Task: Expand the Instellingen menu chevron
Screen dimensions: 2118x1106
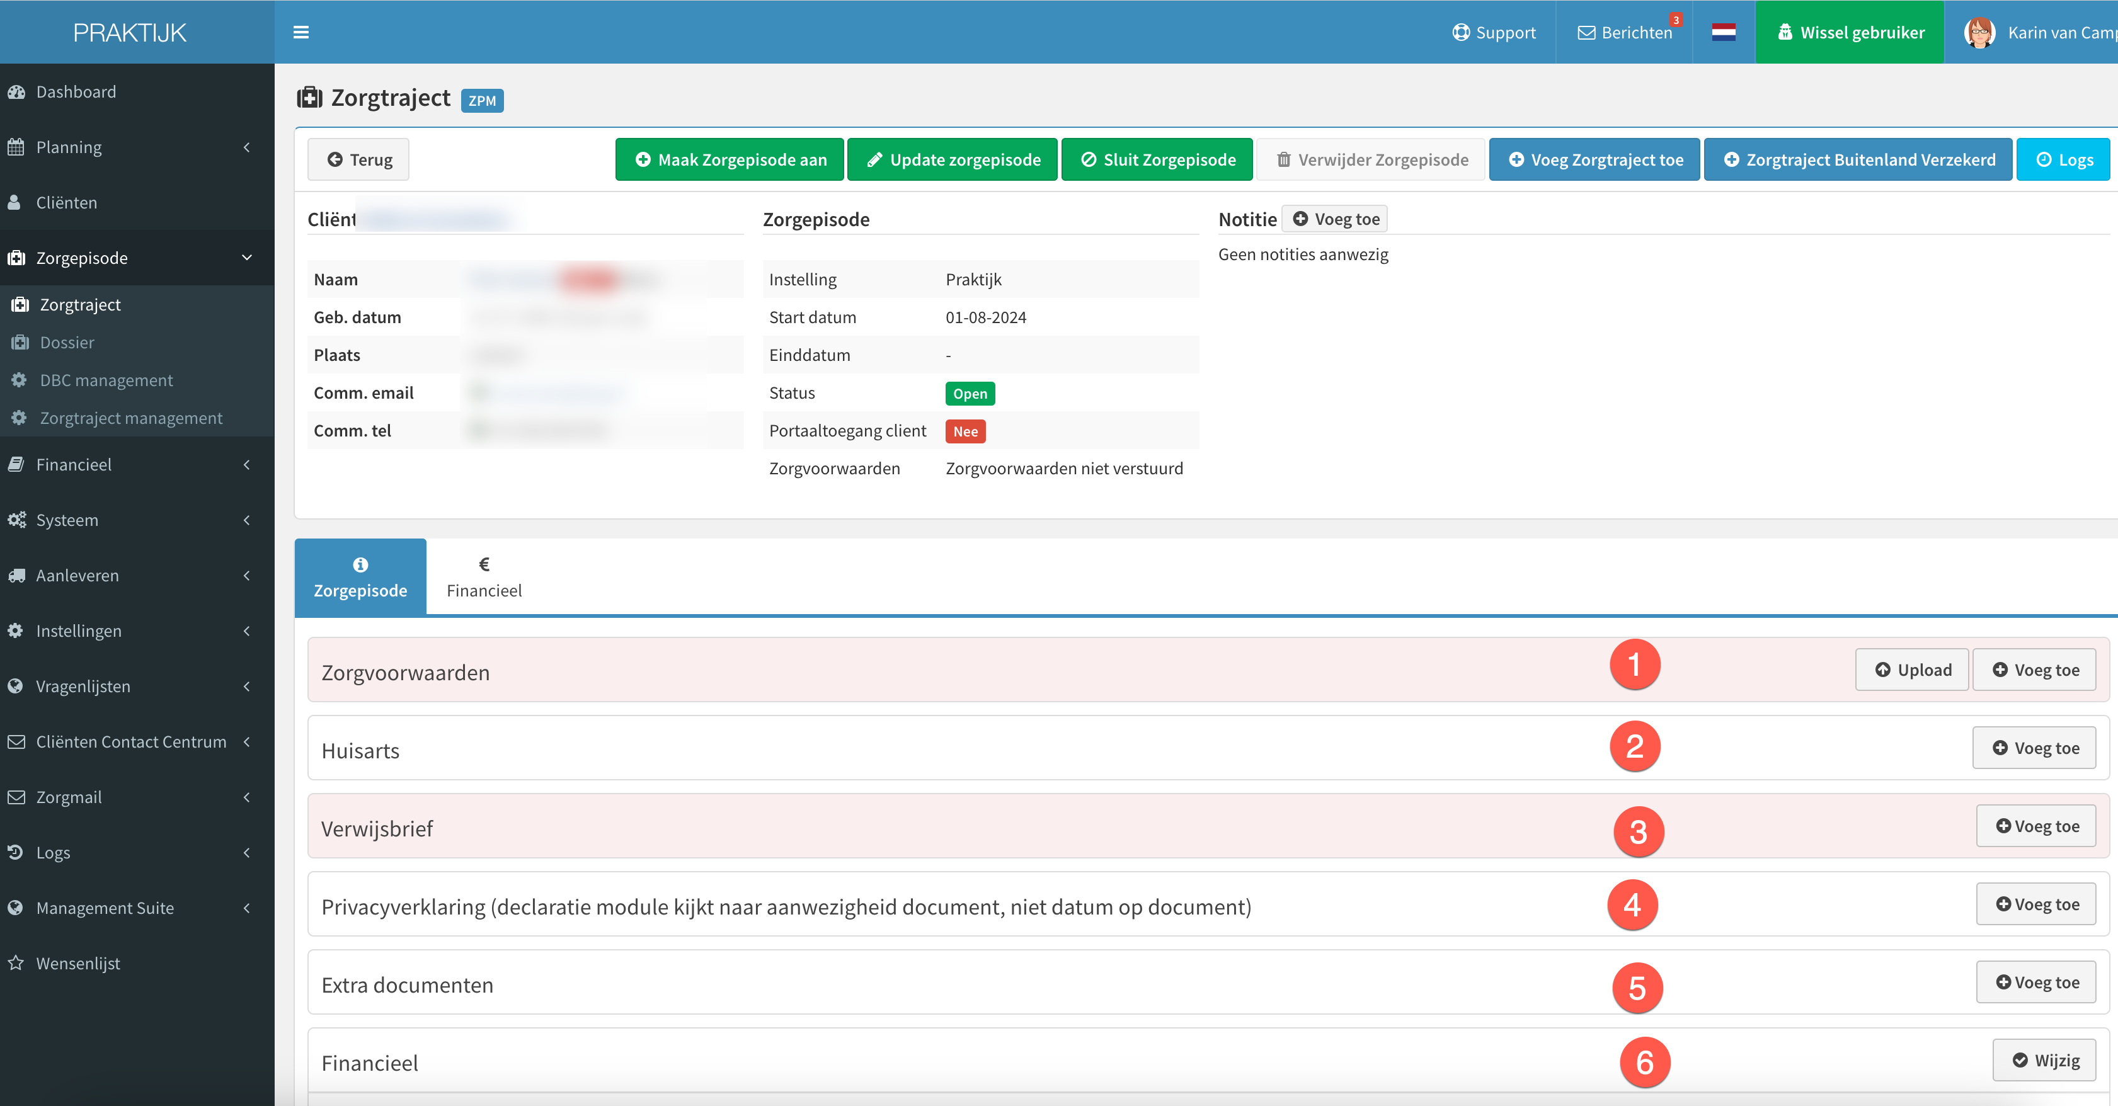Action: point(246,630)
